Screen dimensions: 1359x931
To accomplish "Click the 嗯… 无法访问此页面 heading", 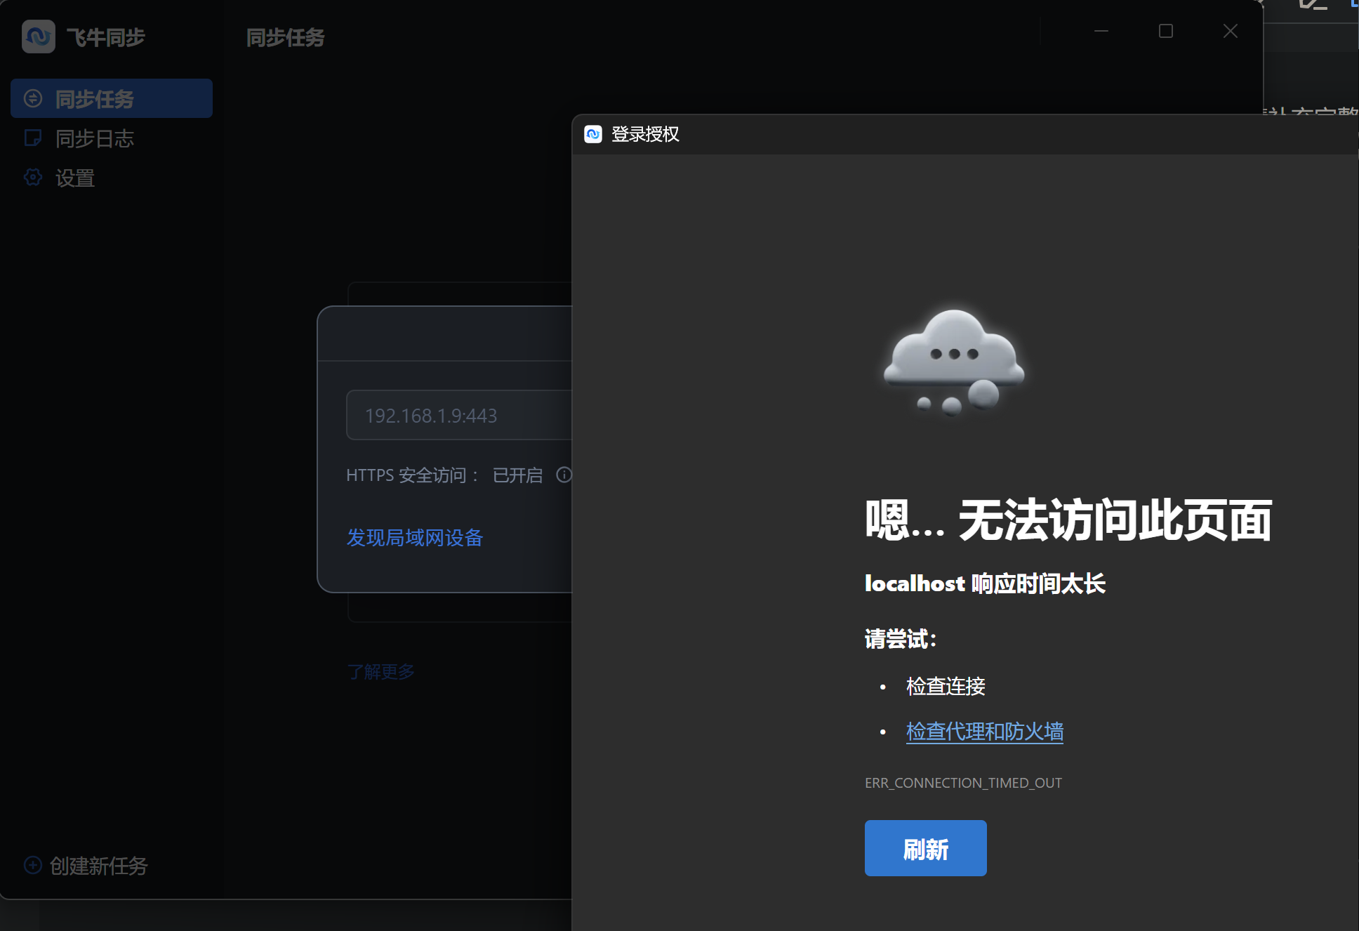I will 1068,520.
